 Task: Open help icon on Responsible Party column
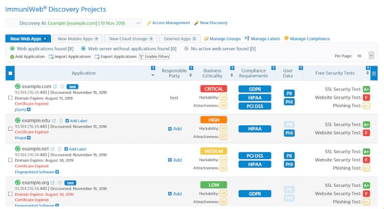click(x=191, y=68)
